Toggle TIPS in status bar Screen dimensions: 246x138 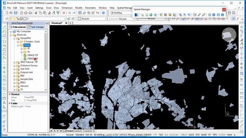(x=214, y=135)
